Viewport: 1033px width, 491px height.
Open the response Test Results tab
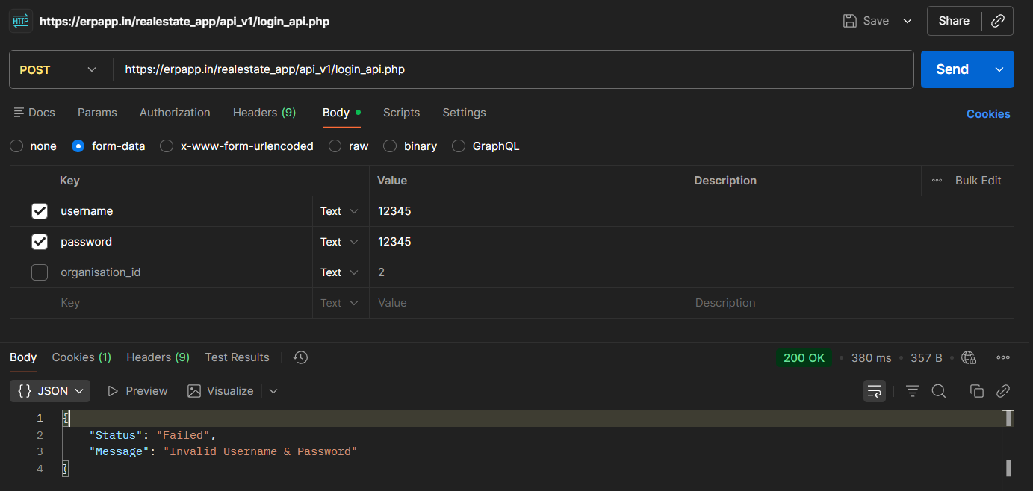[237, 357]
